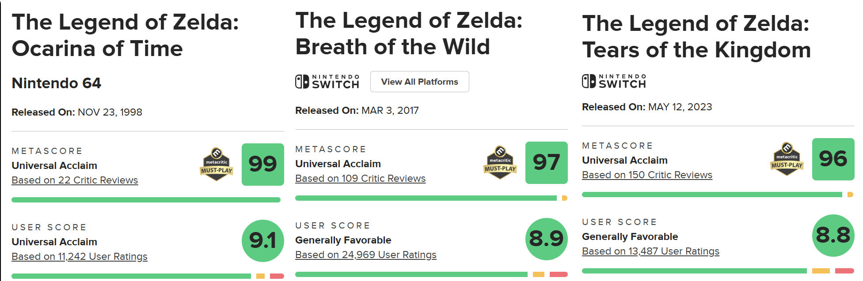
Task: Open Based on 109 Critic Reviews link
Action: point(360,179)
